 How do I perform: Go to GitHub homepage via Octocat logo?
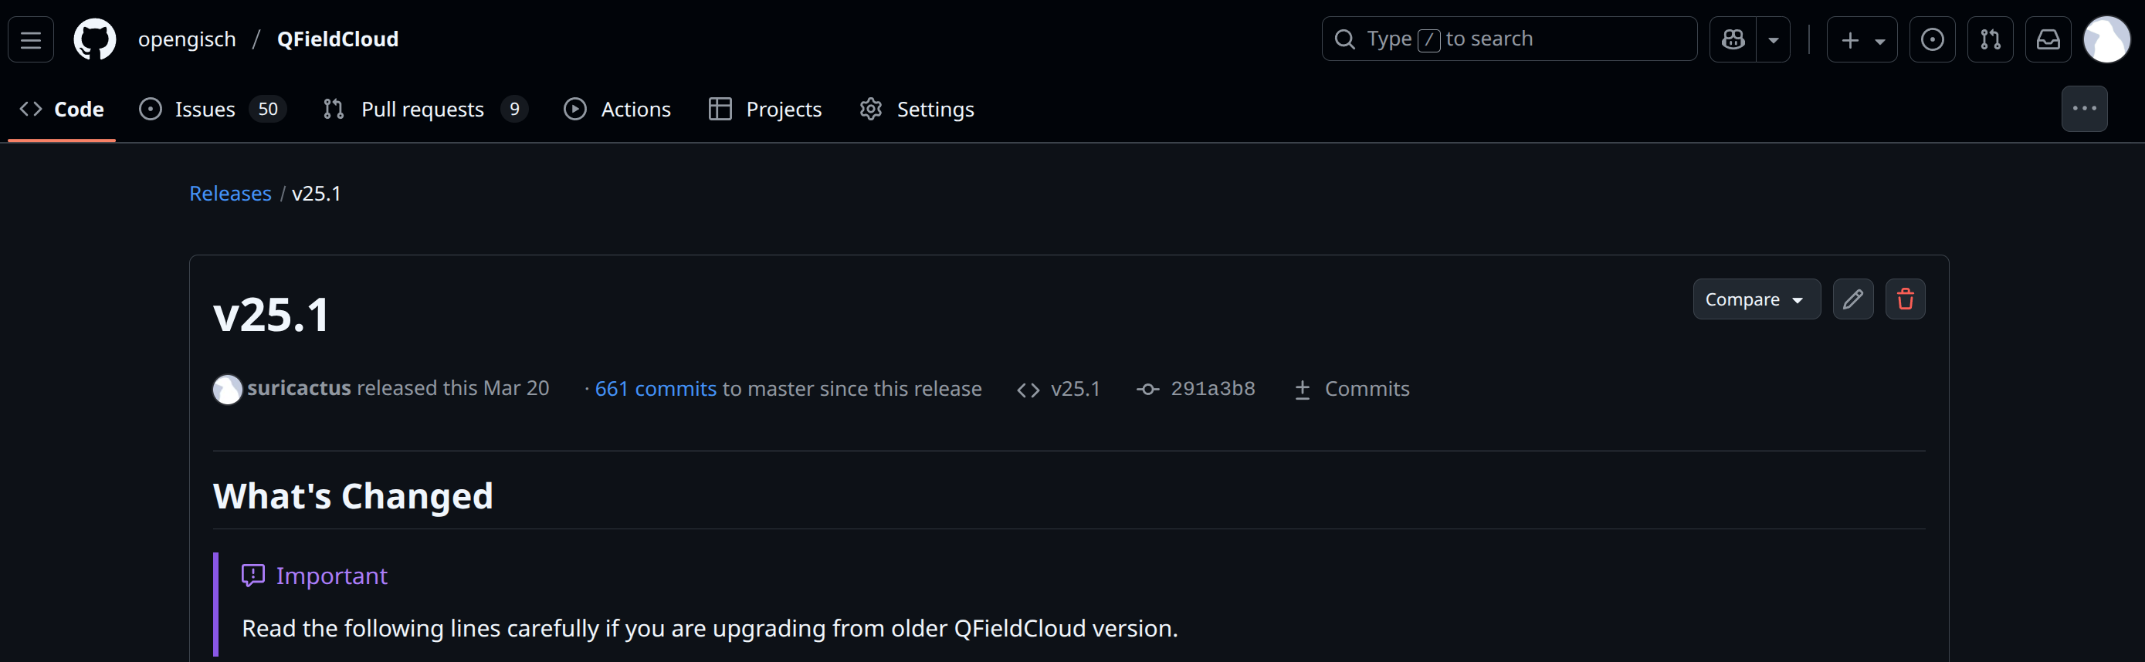[x=95, y=39]
